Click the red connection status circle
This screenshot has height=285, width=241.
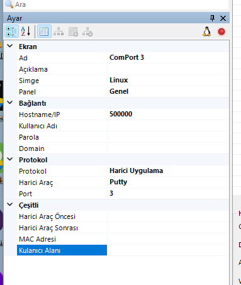click(x=221, y=31)
